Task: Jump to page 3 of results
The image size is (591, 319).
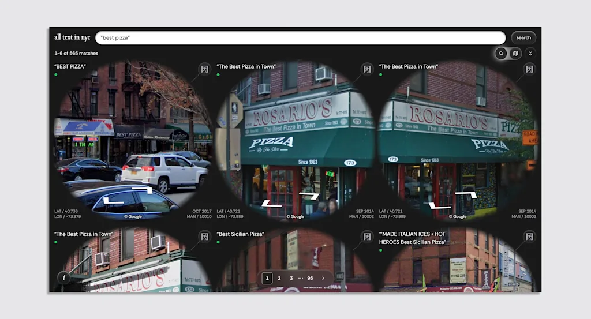Action: 291,278
